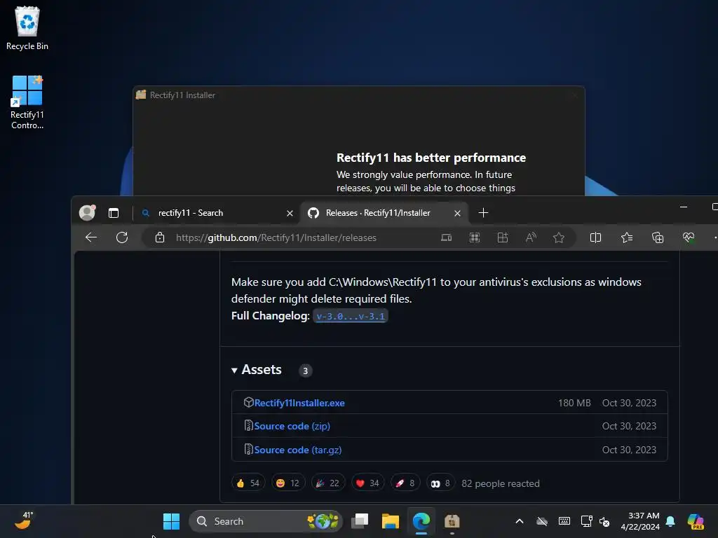The image size is (718, 538).
Task: Click the thumbs up reaction 54
Action: pyautogui.click(x=248, y=483)
